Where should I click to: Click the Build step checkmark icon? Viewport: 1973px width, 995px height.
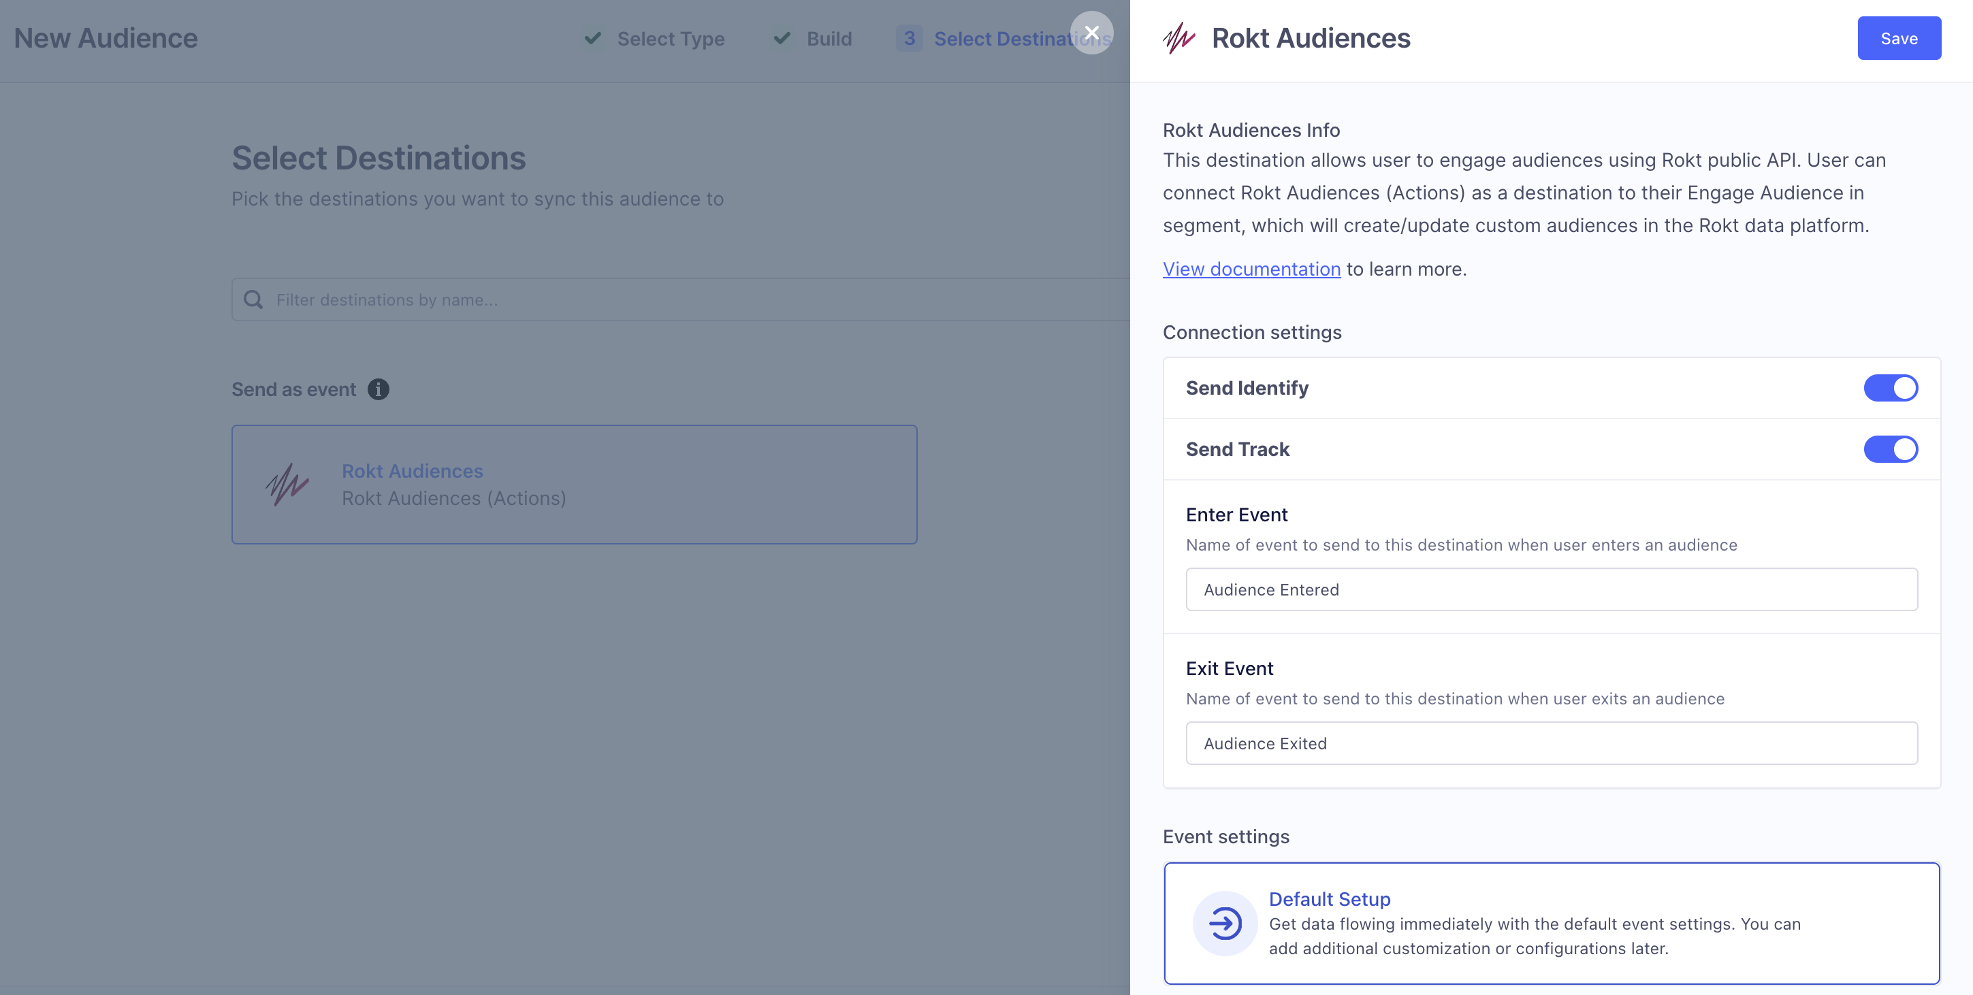point(782,38)
